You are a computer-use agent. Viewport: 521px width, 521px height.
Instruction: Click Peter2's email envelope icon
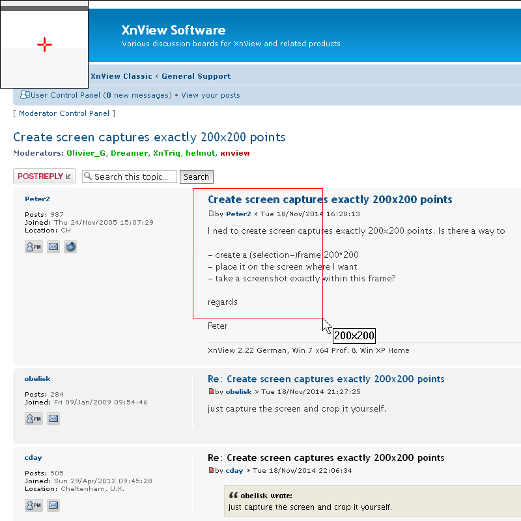(53, 247)
